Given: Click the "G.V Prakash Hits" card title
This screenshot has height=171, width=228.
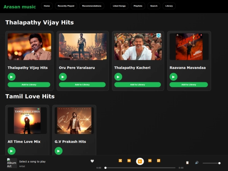Looking at the screenshot, I should coord(70,141).
